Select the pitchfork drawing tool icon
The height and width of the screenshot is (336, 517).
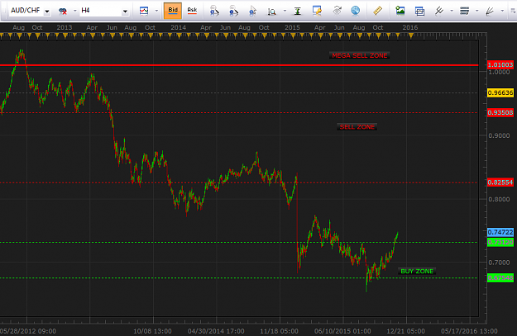[x=439, y=11]
